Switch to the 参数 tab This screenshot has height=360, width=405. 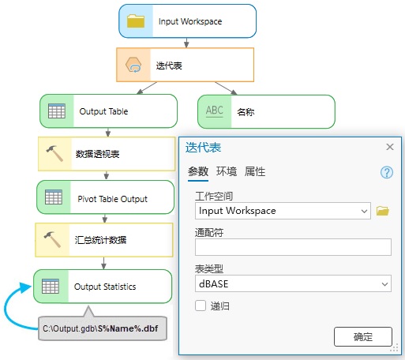198,172
